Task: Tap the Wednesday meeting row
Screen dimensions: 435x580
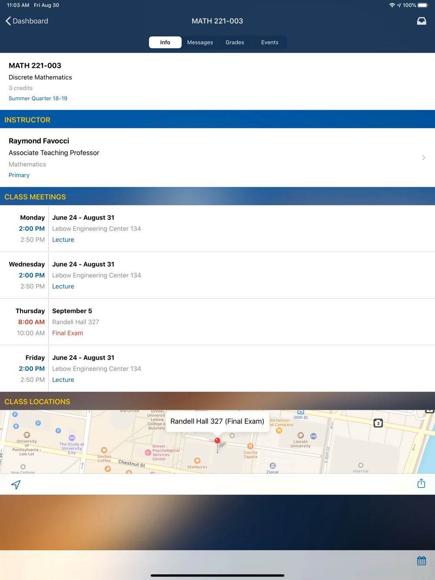Action: (x=217, y=275)
